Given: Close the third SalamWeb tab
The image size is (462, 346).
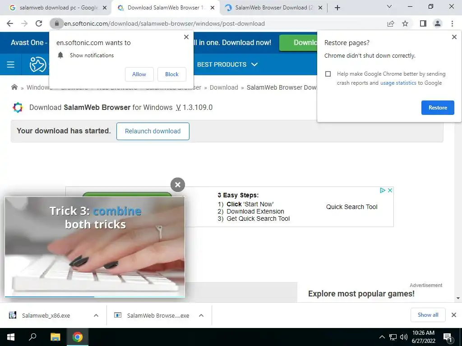Looking at the screenshot, I should (320, 8).
